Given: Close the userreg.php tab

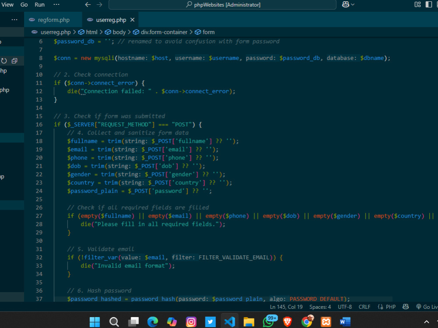Looking at the screenshot, I should [x=132, y=20].
